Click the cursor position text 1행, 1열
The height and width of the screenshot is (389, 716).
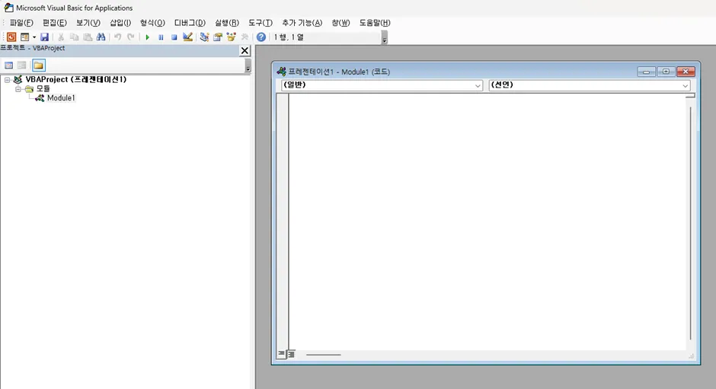(289, 37)
